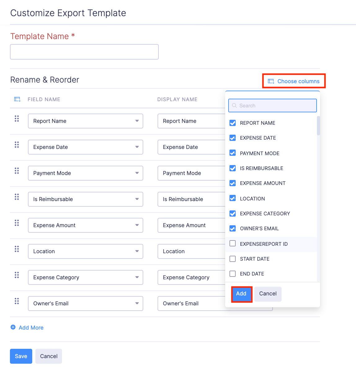Click the drag handle next to Expense Date
The height and width of the screenshot is (373, 356).
pyautogui.click(x=17, y=145)
